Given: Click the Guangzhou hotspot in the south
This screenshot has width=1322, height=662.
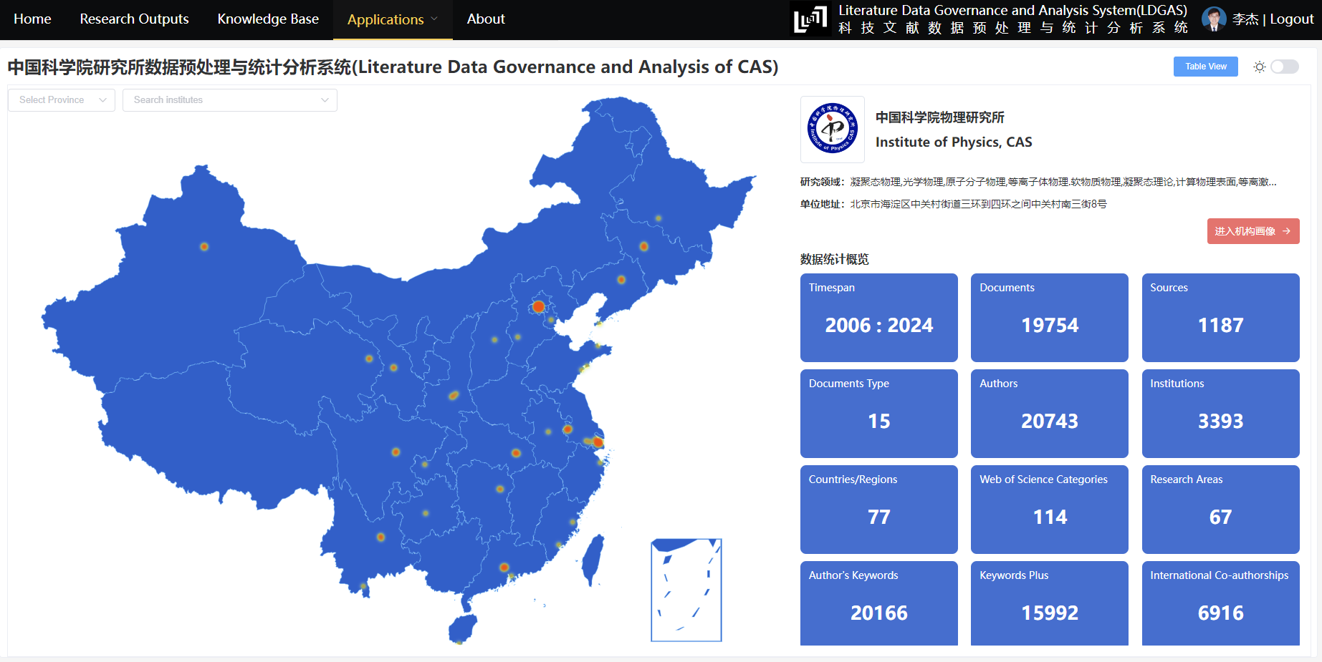Looking at the screenshot, I should (x=504, y=568).
